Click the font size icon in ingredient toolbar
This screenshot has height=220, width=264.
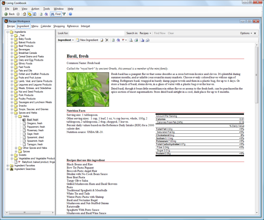(x=118, y=40)
